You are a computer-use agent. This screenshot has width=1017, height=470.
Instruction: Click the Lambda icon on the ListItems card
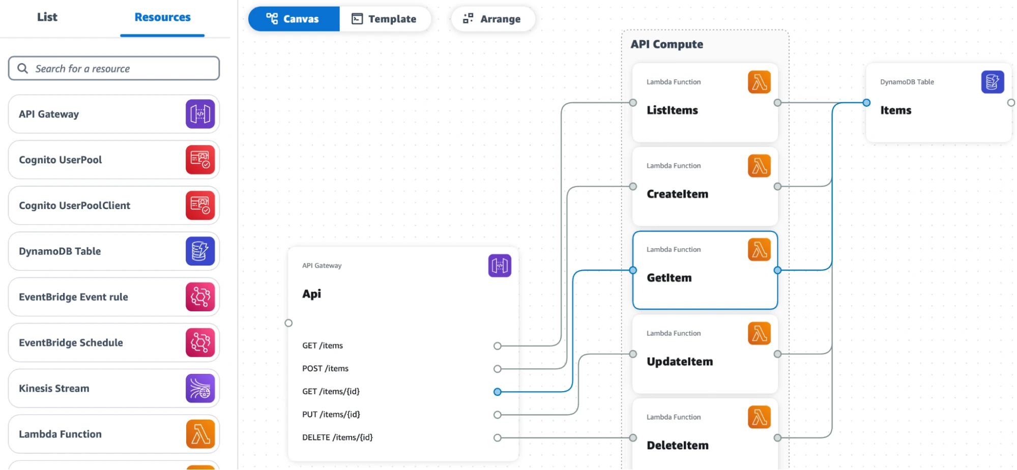tap(759, 82)
